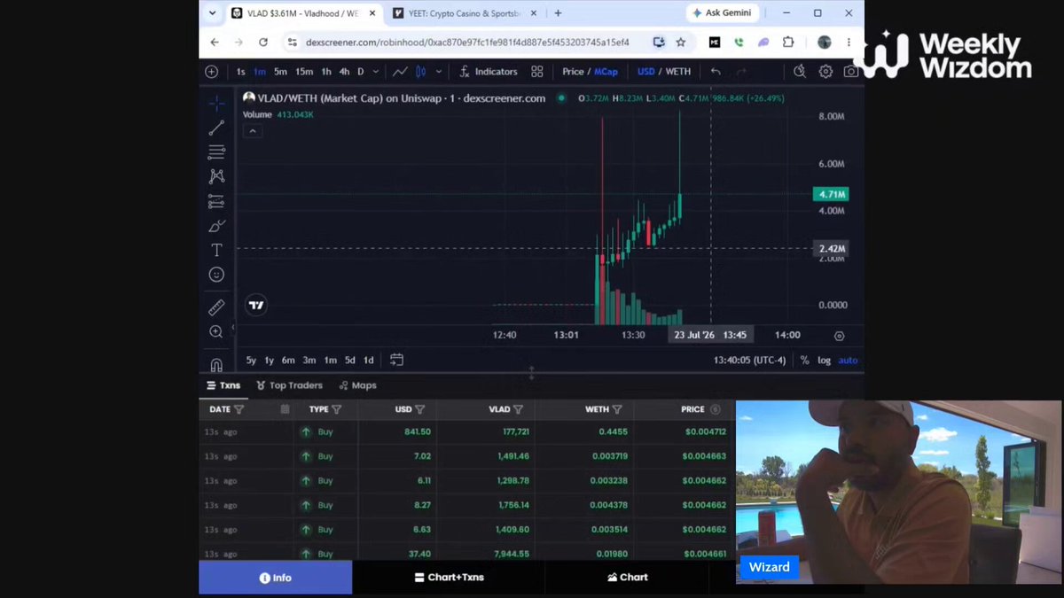Open the emoji icons tool
Viewport: 1064px width, 598px height.
216,275
